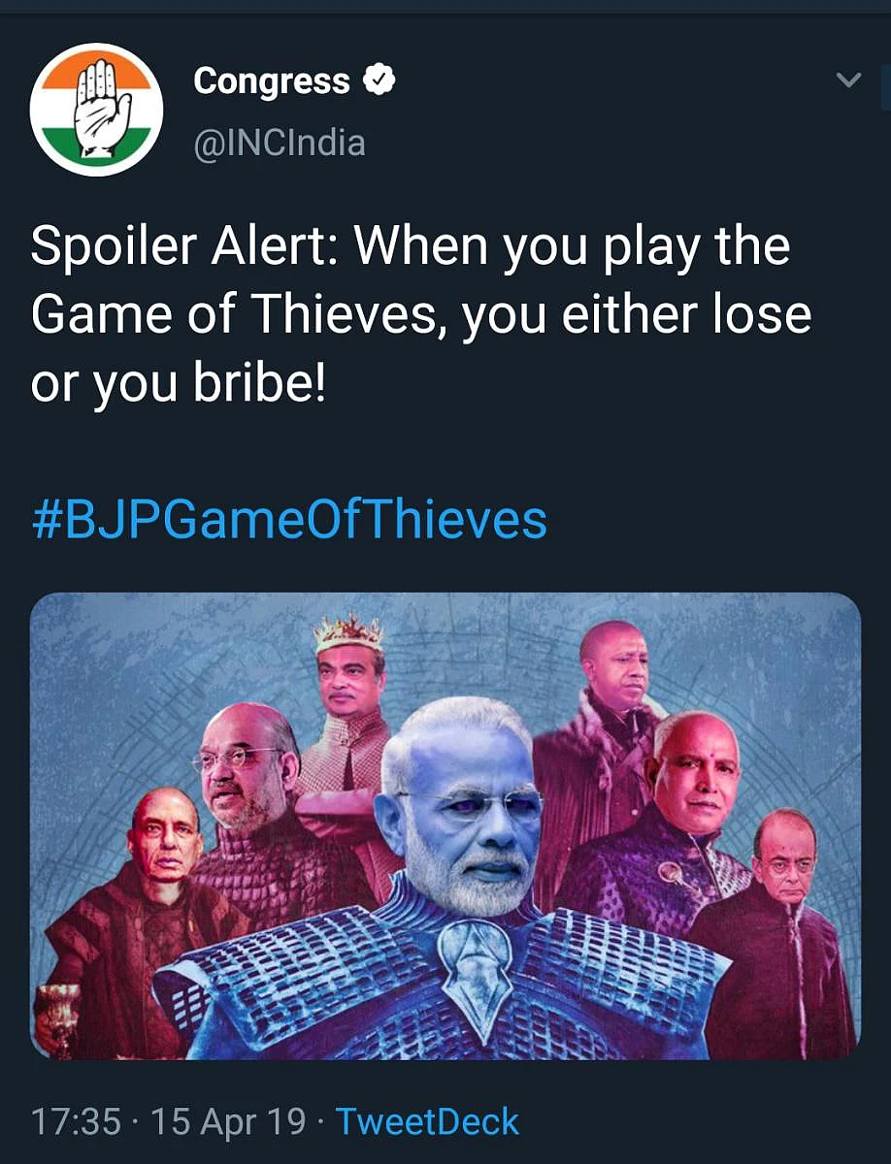Click the Spoiler Alert tweet text
The height and width of the screenshot is (1164, 891).
tap(421, 316)
